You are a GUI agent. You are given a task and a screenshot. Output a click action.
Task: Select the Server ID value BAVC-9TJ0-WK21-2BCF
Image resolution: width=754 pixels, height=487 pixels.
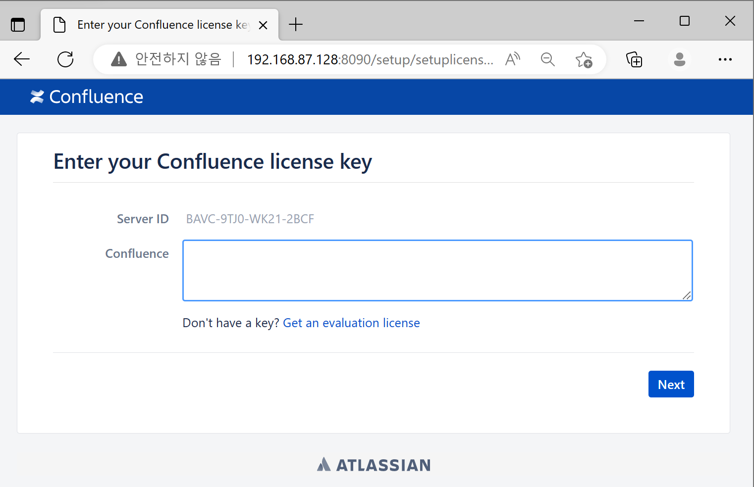click(x=250, y=219)
